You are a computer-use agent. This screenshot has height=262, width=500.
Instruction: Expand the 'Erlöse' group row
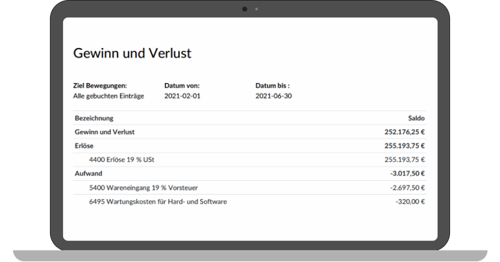tap(85, 146)
